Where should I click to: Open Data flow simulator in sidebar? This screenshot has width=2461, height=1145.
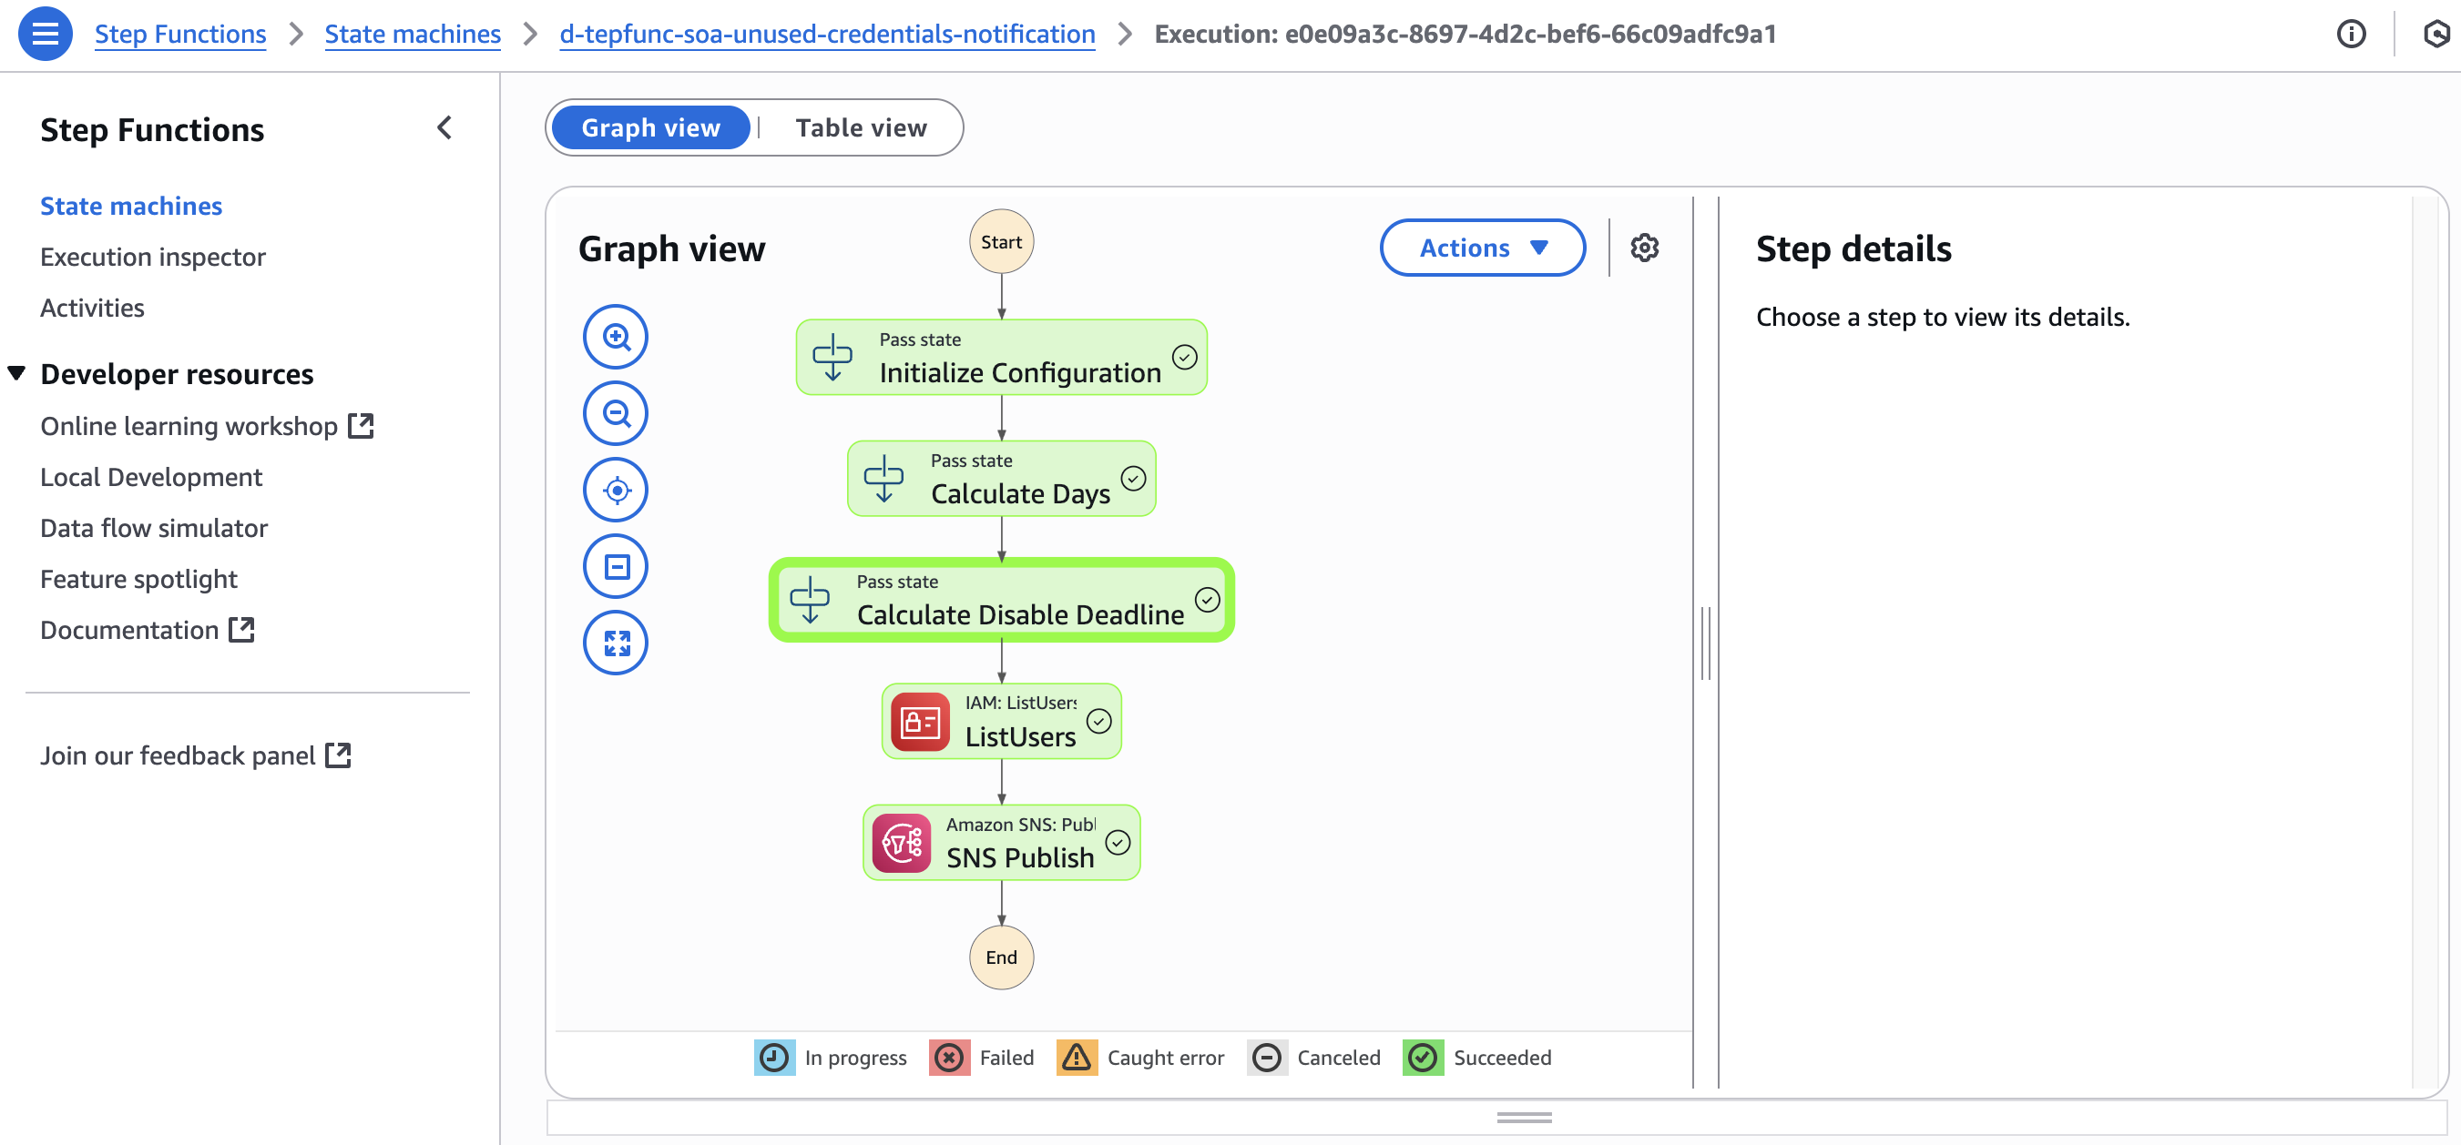(153, 528)
